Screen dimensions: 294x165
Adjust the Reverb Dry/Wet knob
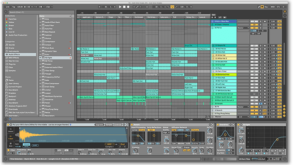pos(210,151)
